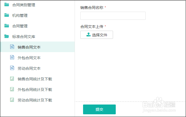
Task: Collapse the 标准合同文库 tree node
Action: 24,37
